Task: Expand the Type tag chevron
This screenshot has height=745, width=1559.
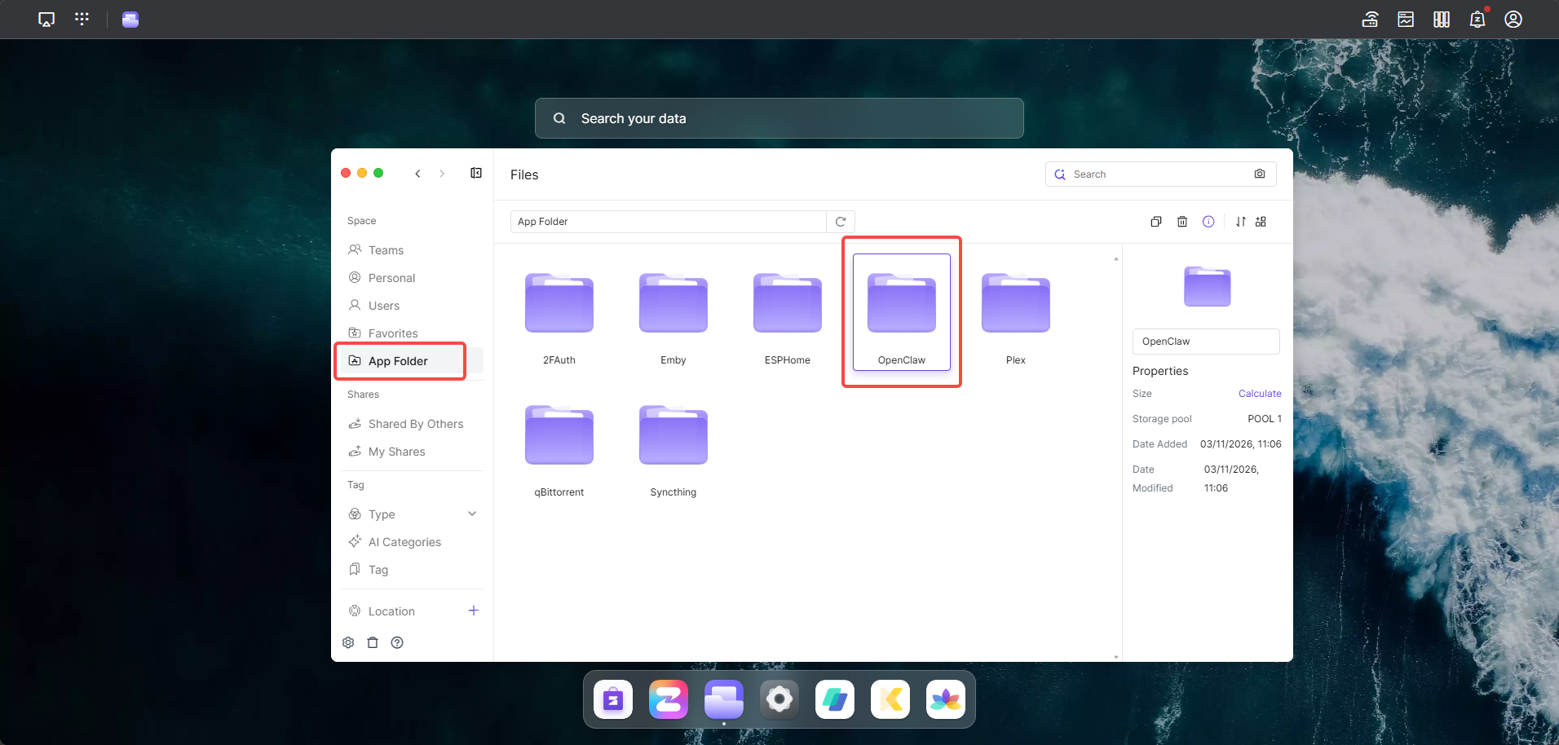Action: point(472,514)
